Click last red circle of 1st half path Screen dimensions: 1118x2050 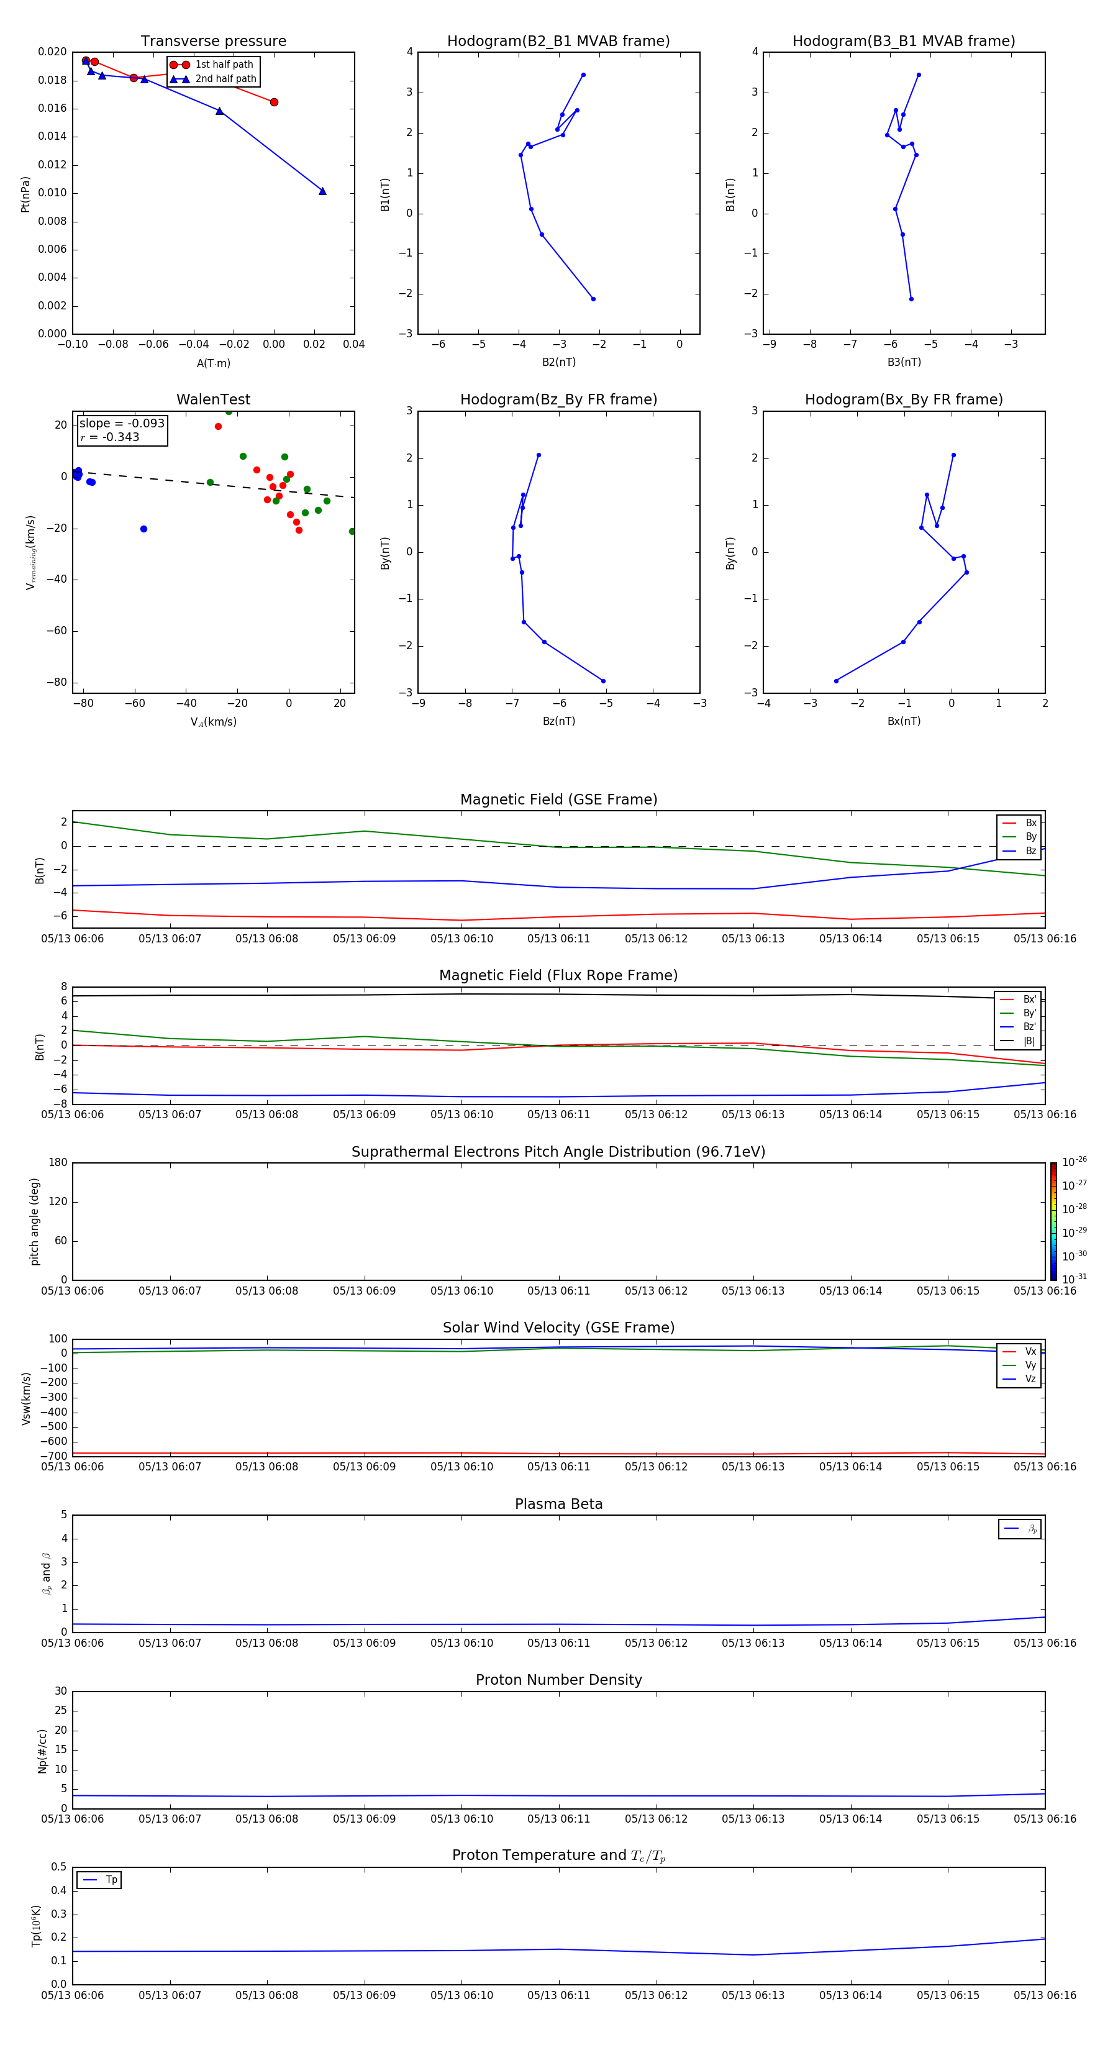tap(274, 102)
